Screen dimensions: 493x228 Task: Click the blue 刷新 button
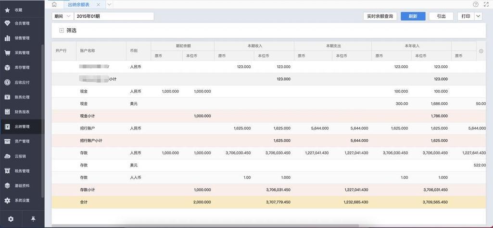point(413,16)
